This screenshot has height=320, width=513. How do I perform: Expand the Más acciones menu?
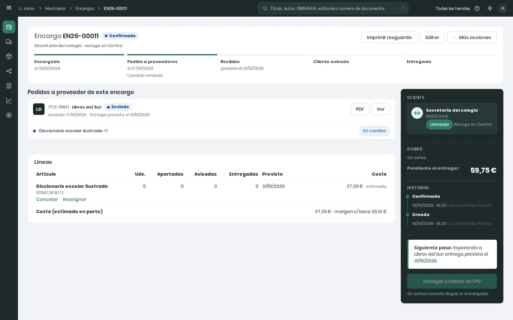tap(472, 37)
